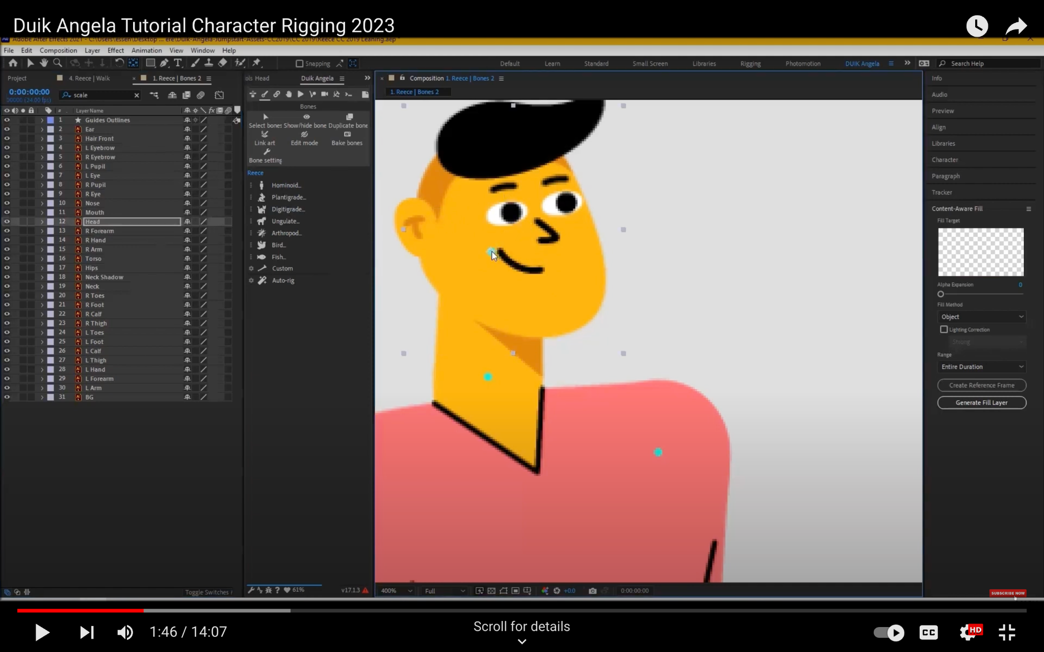The height and width of the screenshot is (652, 1044).
Task: Seek on the red video progress bar
Action: point(80,610)
